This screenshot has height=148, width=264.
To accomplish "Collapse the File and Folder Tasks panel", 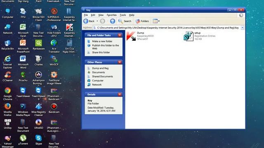I will tap(120, 35).
